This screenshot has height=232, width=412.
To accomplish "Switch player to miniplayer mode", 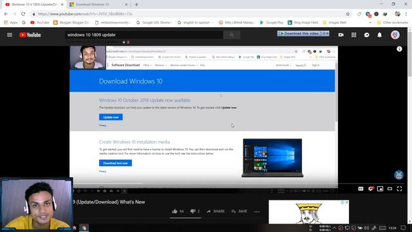I will [x=380, y=189].
